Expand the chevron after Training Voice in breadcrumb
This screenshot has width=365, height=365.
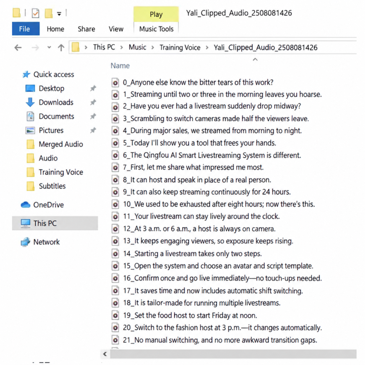coord(207,47)
